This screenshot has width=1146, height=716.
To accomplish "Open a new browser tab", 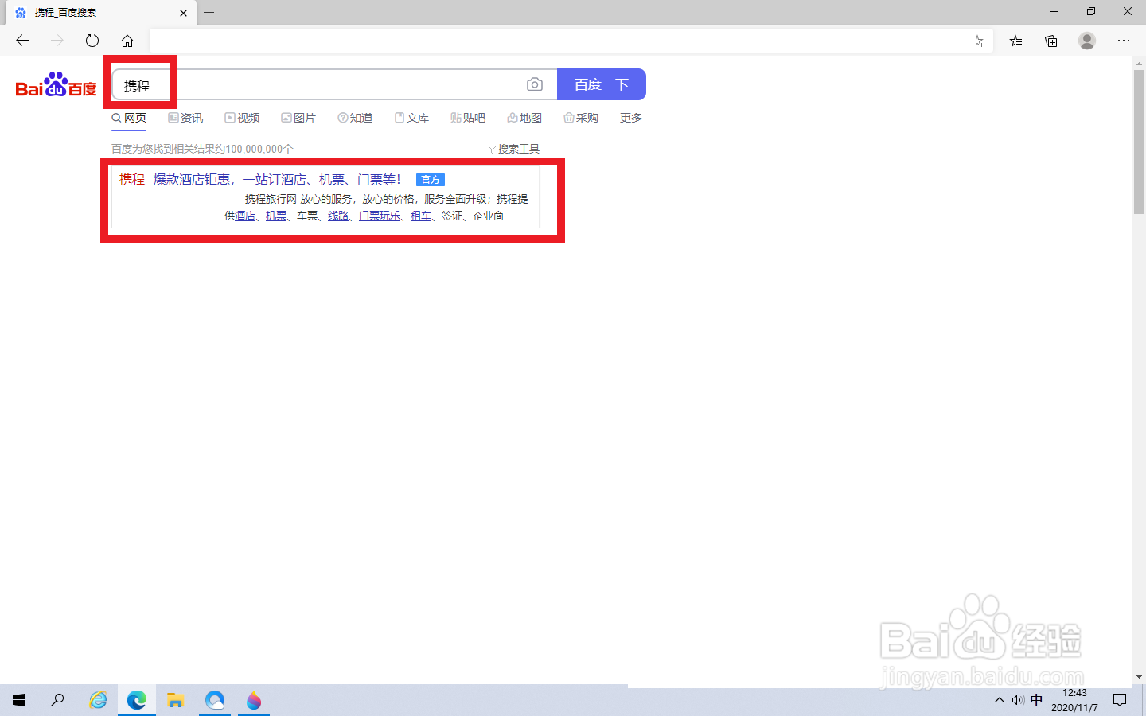I will [209, 12].
